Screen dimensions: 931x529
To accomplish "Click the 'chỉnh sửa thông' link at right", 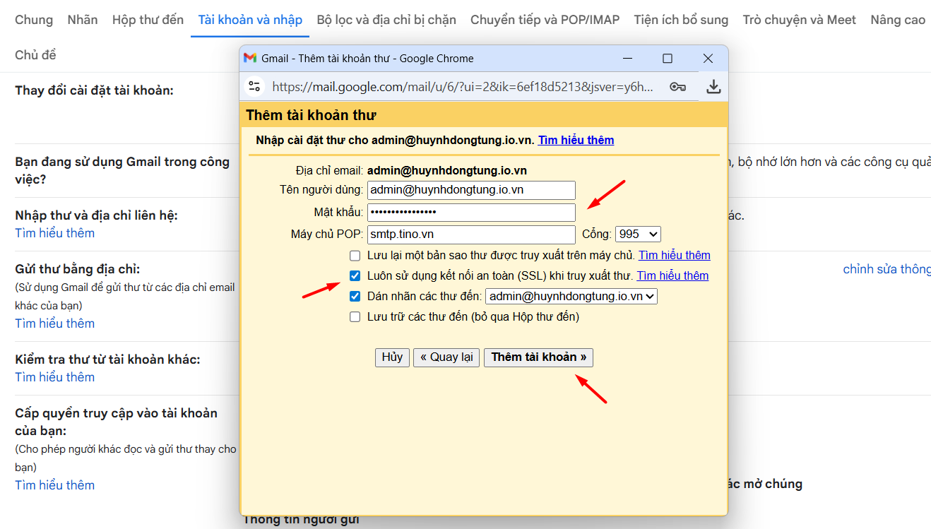I will coord(886,269).
